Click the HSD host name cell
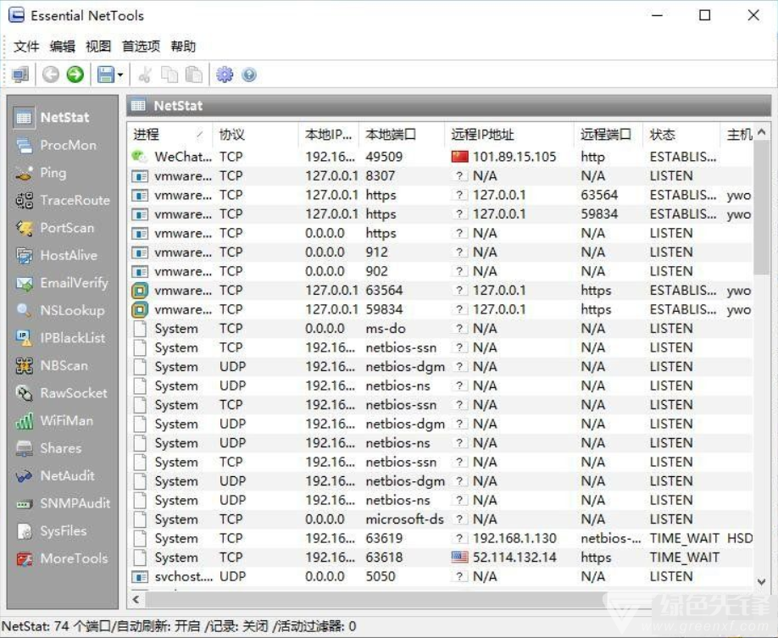778x638 pixels. (x=740, y=538)
